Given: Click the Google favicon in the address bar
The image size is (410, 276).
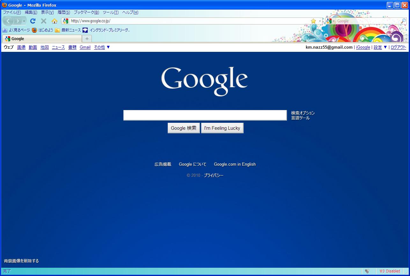Looking at the screenshot, I should (66, 21).
